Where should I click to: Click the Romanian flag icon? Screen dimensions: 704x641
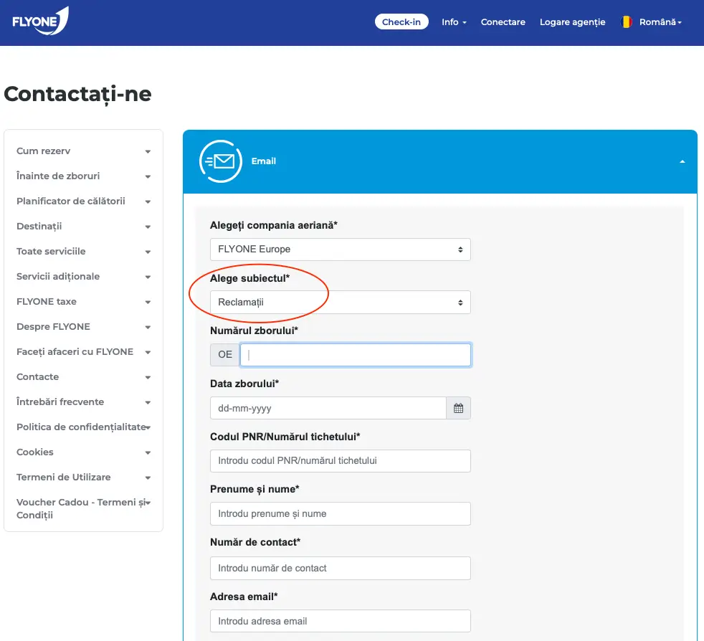click(627, 22)
